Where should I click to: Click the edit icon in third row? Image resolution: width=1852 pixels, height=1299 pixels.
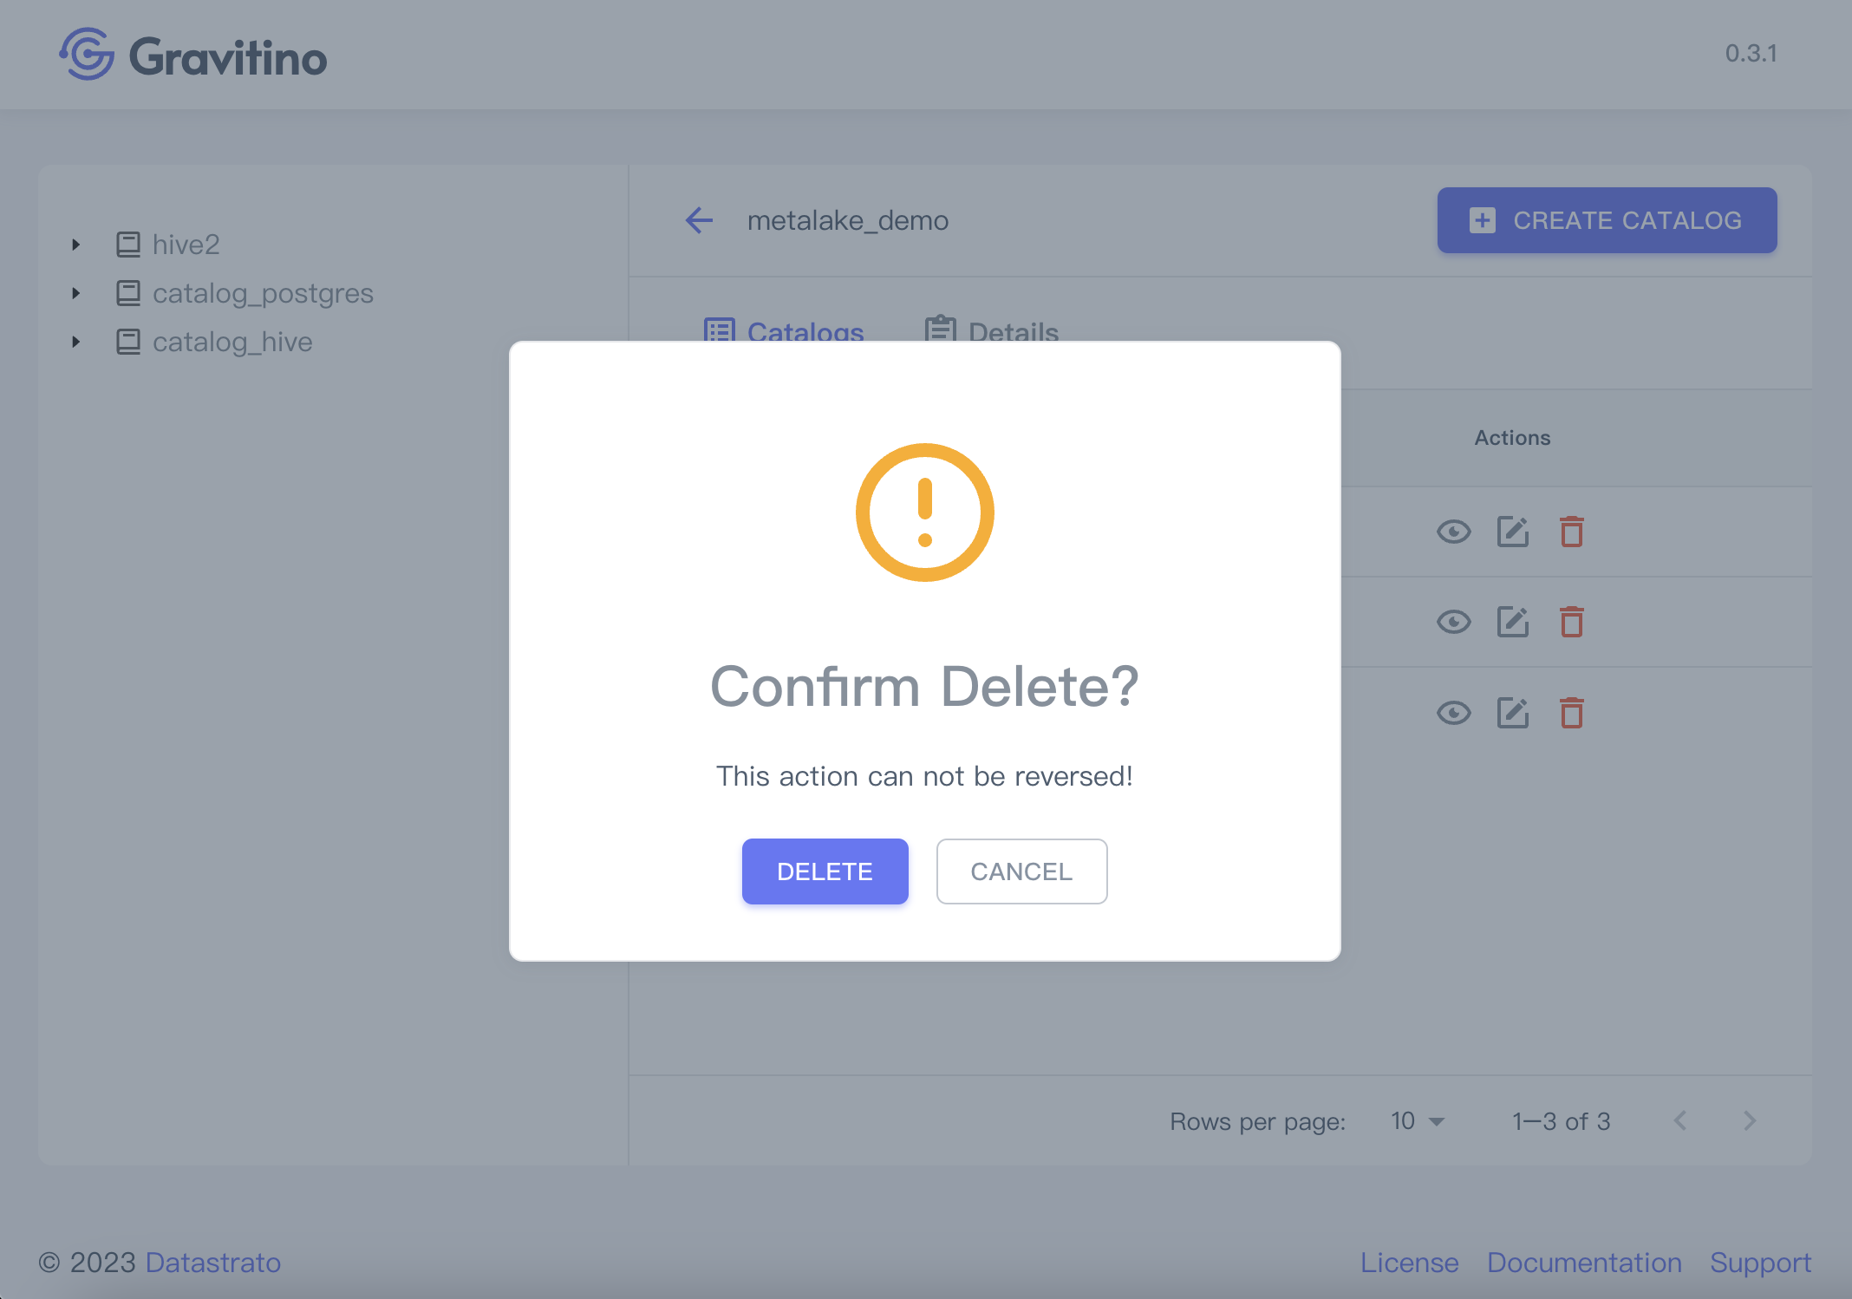(x=1512, y=713)
